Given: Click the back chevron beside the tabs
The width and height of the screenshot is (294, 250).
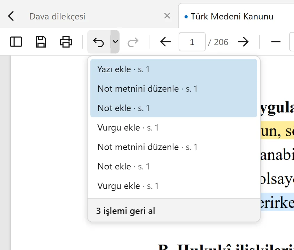Looking at the screenshot, I should [11, 16].
